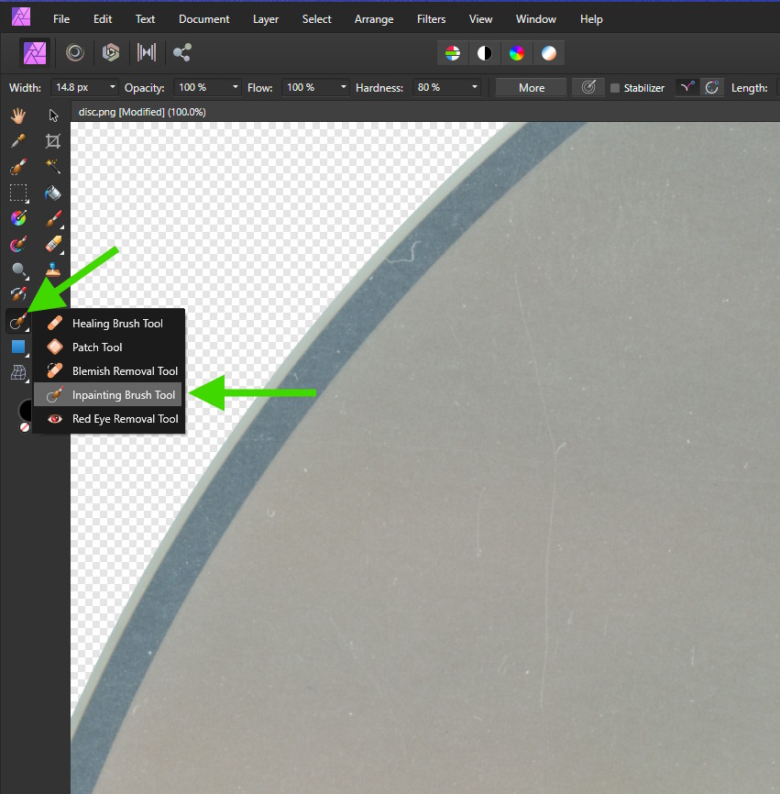Viewport: 780px width, 794px height.
Task: Switch to the Liquify Persona
Action: point(75,53)
